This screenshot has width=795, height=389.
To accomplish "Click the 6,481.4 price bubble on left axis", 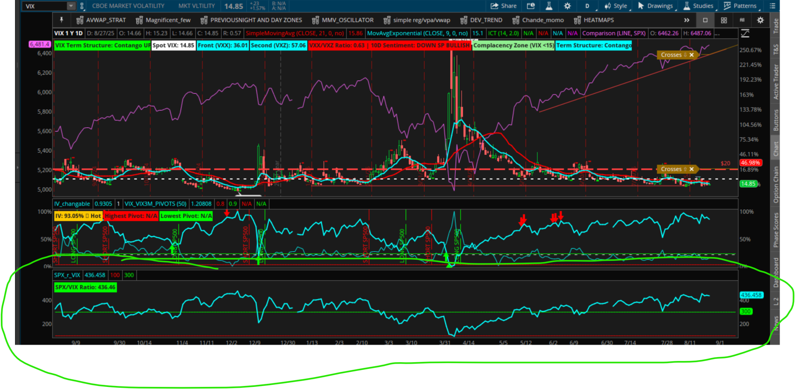I will point(40,44).
